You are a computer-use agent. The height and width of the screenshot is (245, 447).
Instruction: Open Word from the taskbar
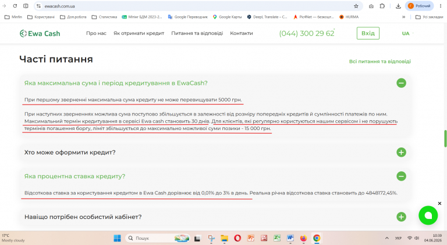click(x=290, y=238)
